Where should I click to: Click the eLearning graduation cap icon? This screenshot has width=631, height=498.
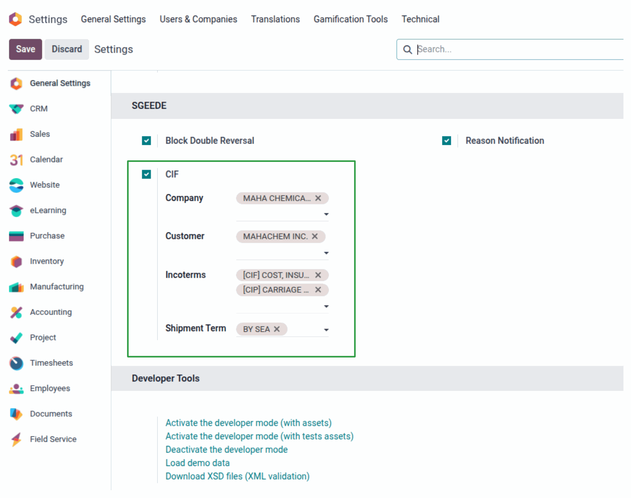16,211
